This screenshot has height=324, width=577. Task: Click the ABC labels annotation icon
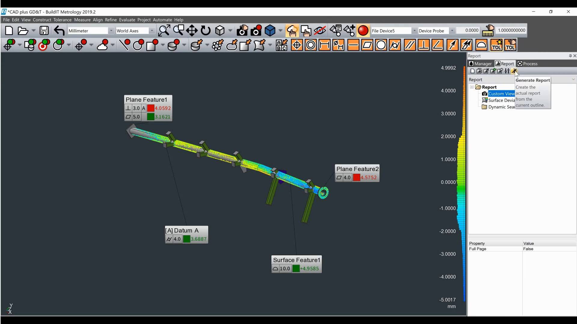click(282, 45)
